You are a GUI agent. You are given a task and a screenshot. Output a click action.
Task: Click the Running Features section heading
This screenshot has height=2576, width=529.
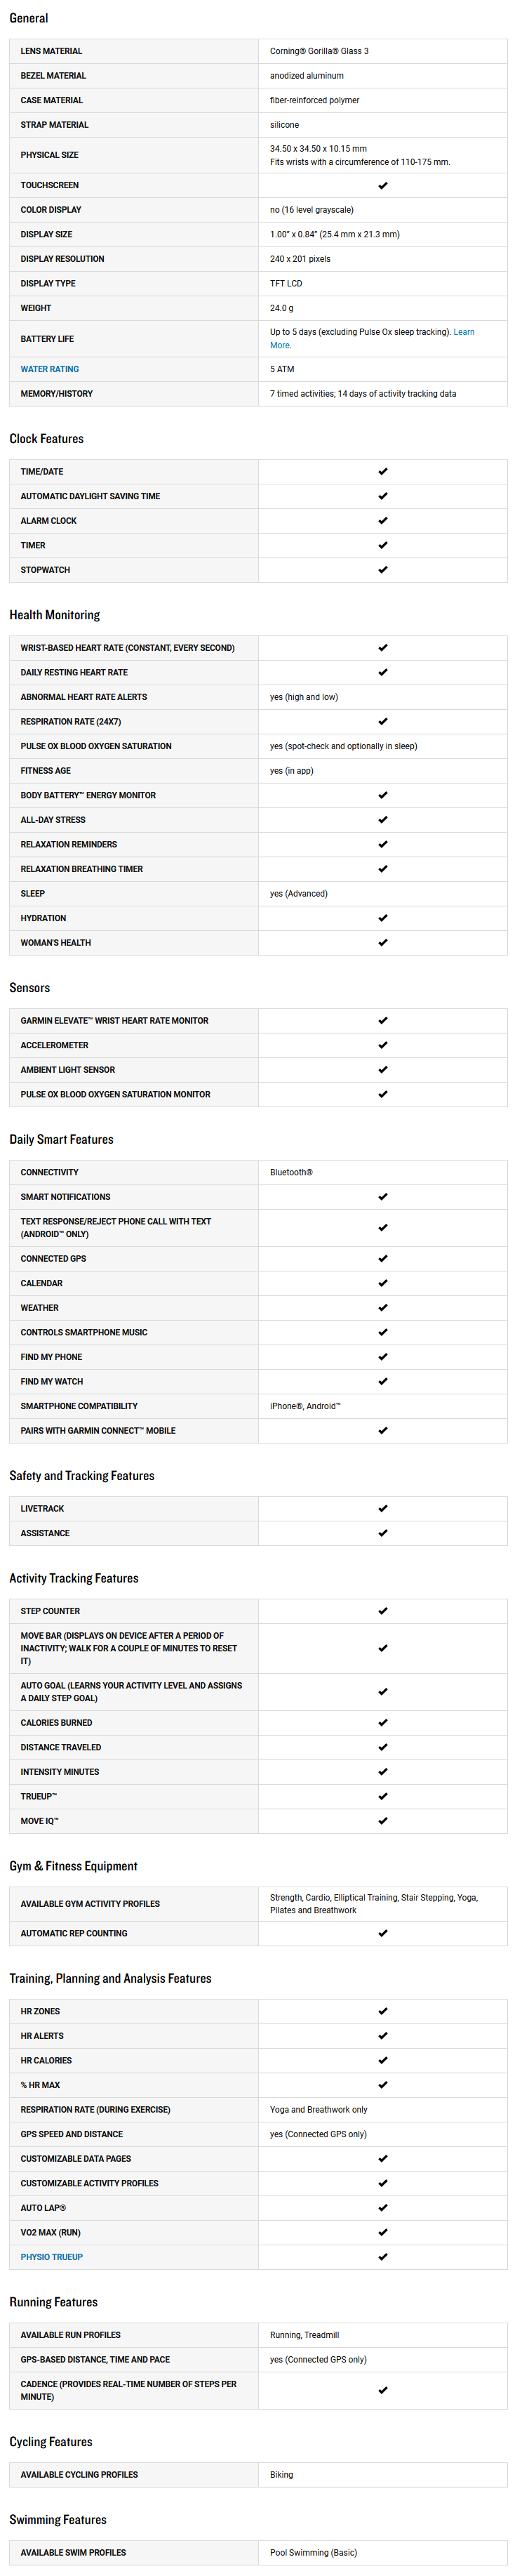click(x=54, y=2302)
